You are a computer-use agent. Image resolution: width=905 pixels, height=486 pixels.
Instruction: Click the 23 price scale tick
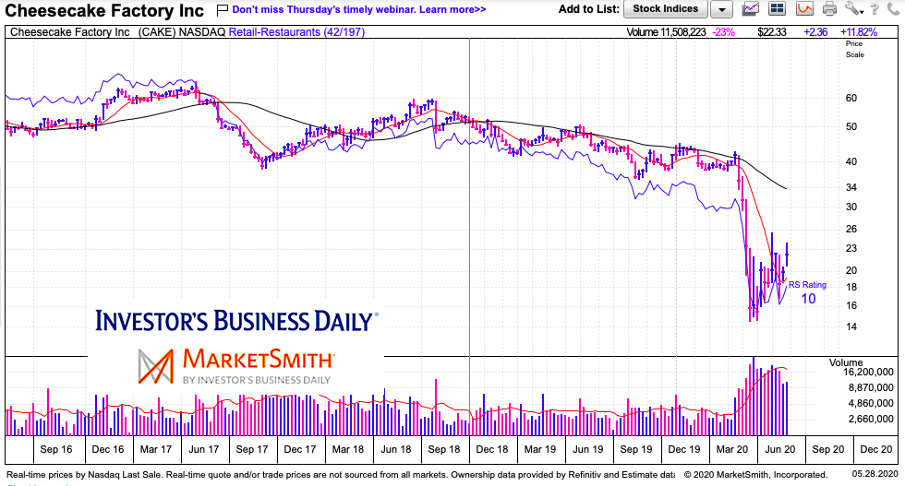(x=851, y=249)
